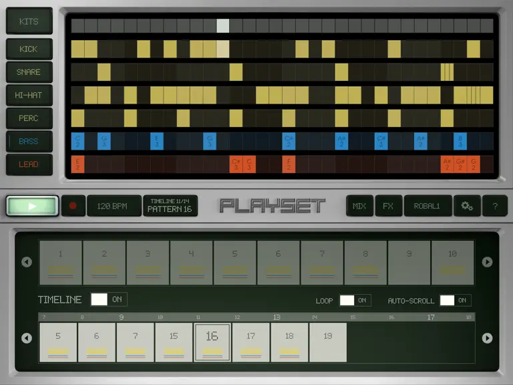Click the red record button

[73, 206]
